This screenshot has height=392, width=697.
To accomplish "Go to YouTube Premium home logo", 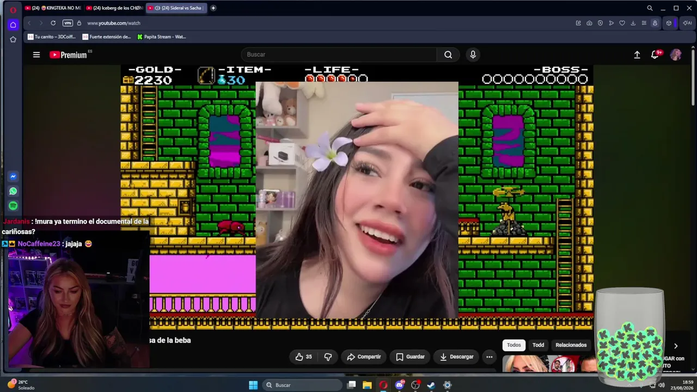I will click(68, 54).
